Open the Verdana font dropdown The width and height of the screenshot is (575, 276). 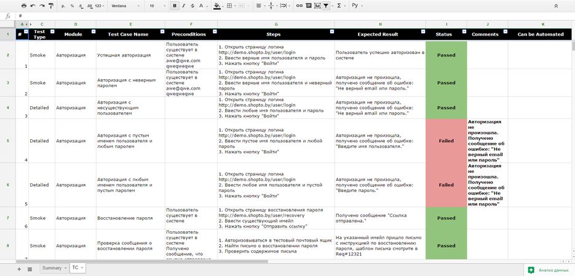(125, 6)
